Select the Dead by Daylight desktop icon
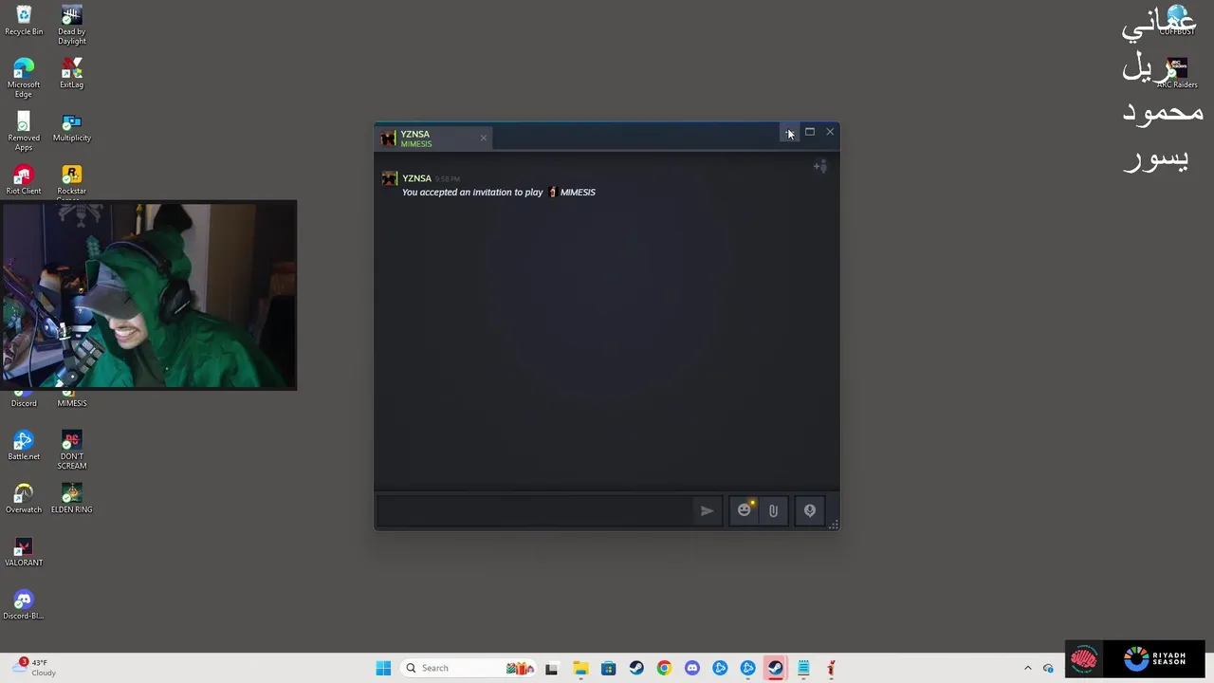 71,26
